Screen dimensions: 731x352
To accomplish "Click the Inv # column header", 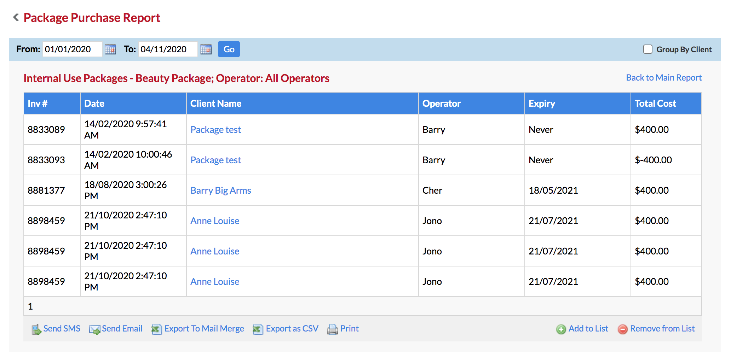I will click(x=52, y=104).
